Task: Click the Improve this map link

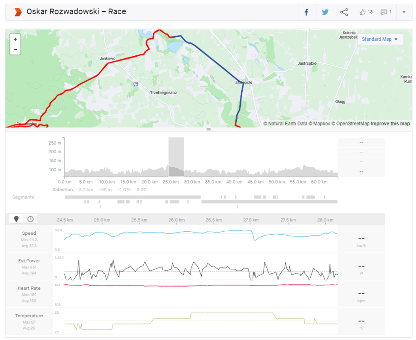Action: point(390,124)
